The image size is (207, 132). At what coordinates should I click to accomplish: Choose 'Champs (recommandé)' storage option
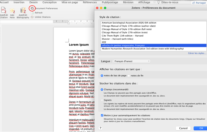click(102, 89)
